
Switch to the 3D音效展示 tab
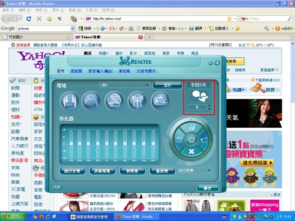pyautogui.click(x=146, y=71)
